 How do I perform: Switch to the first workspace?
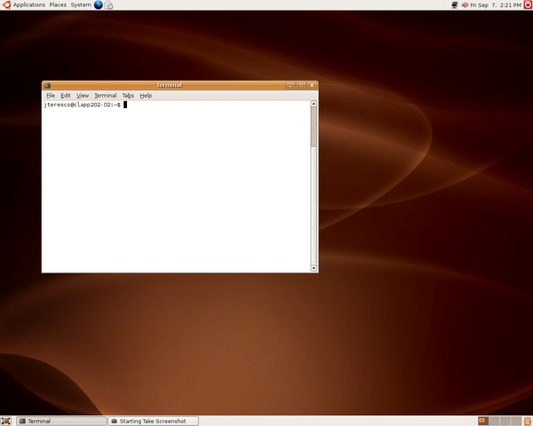(x=483, y=421)
